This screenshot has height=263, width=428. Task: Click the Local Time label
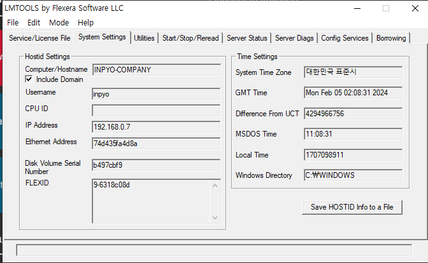(252, 155)
